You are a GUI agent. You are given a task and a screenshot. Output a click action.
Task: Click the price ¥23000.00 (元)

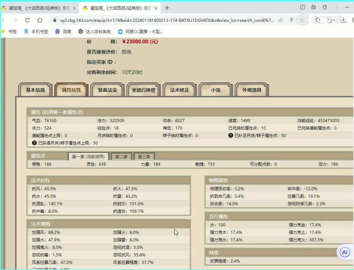tap(140, 42)
